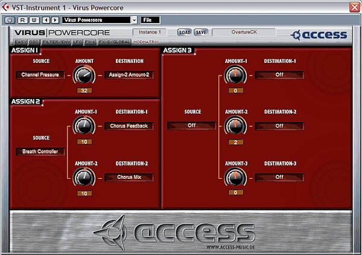The image size is (362, 255).
Task: Click Assign 3 Amount-2 value 2
Action: [236, 142]
